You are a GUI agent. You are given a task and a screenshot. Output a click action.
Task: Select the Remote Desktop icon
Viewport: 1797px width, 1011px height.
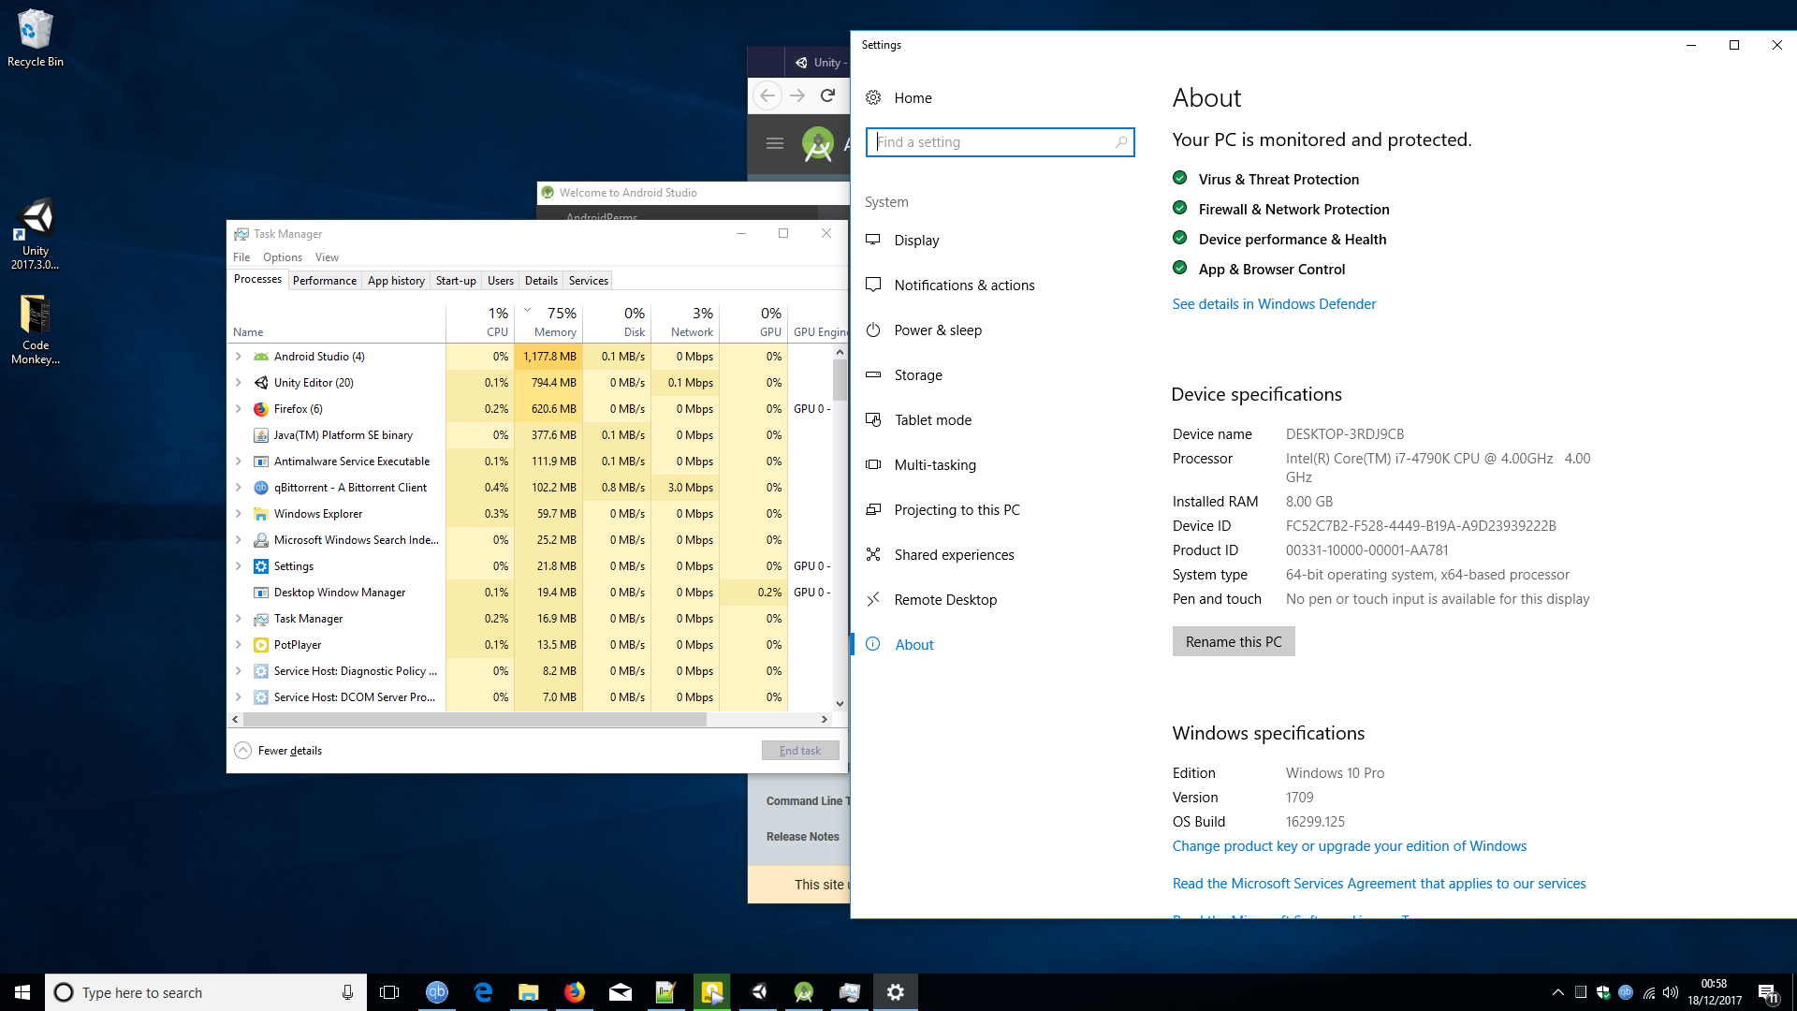coord(873,599)
